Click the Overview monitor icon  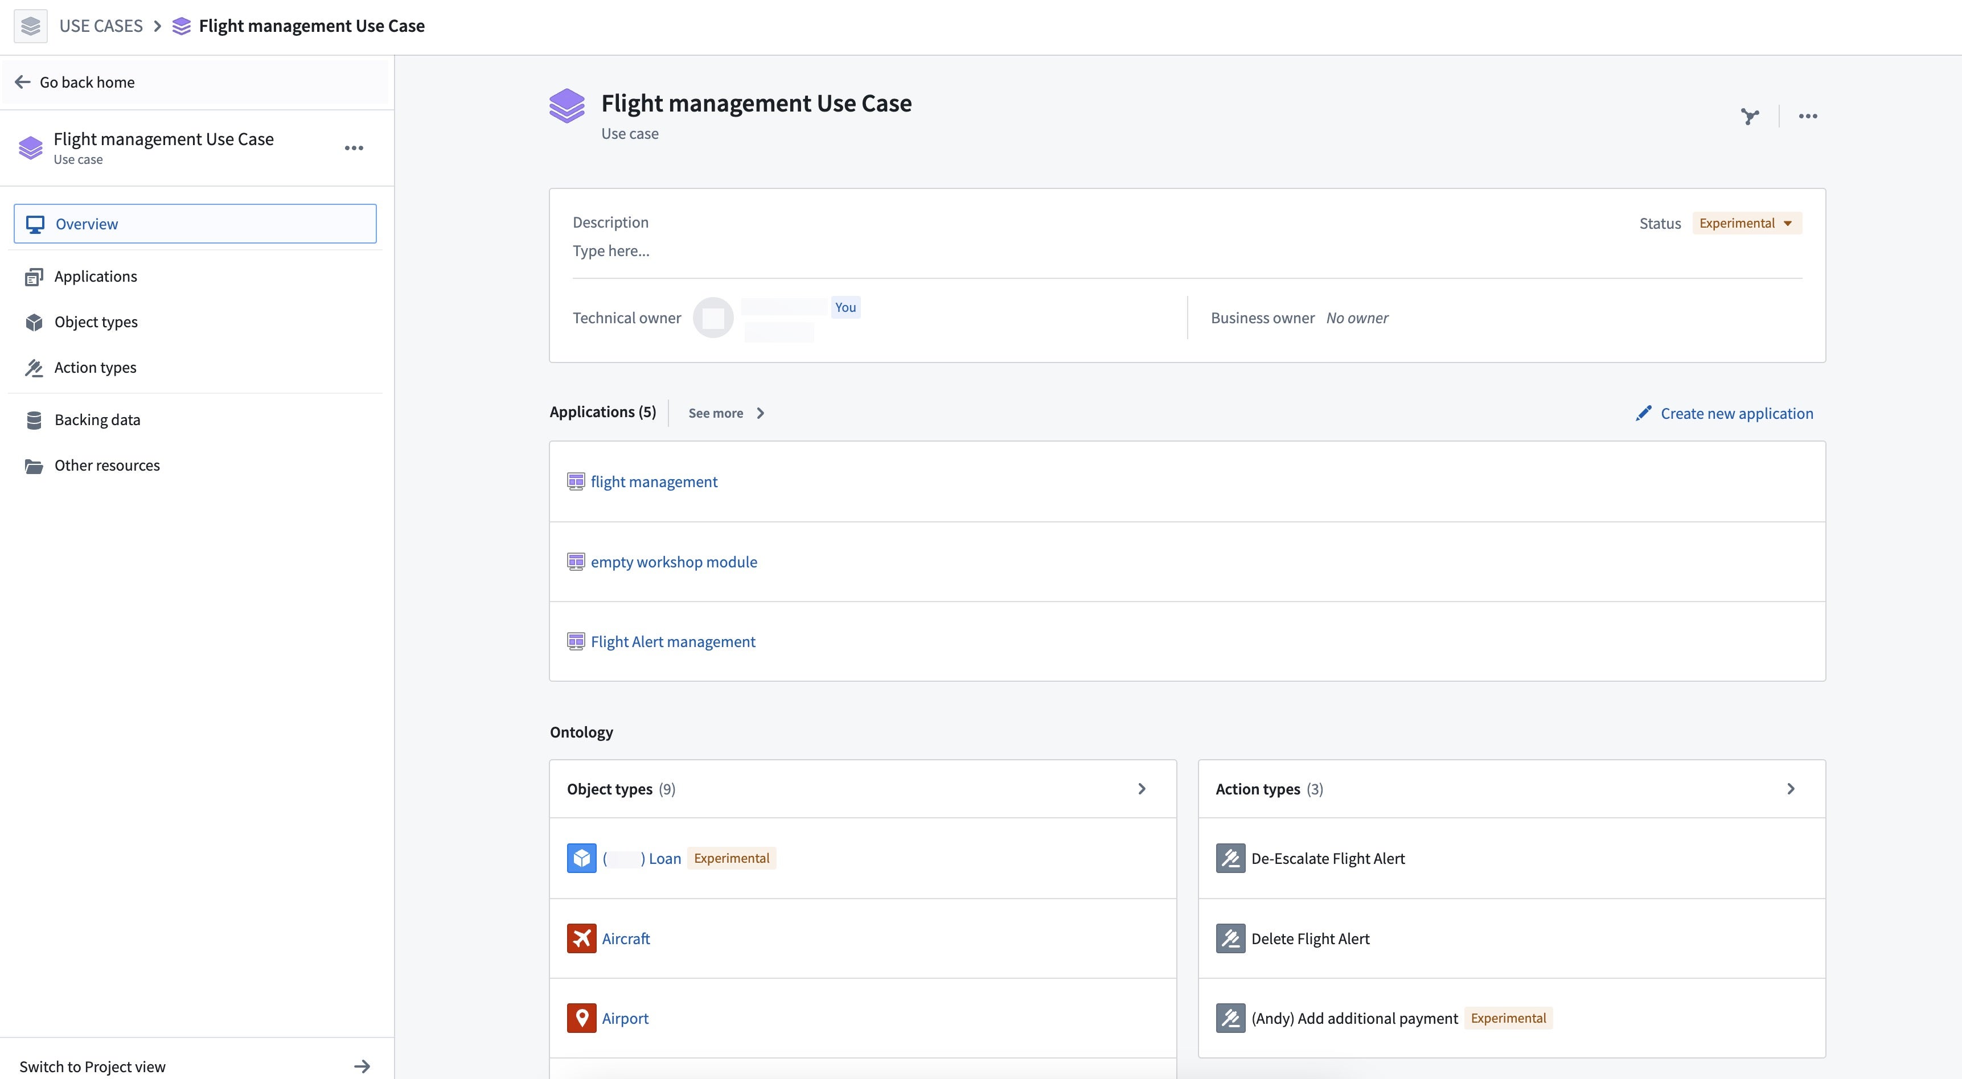[35, 224]
